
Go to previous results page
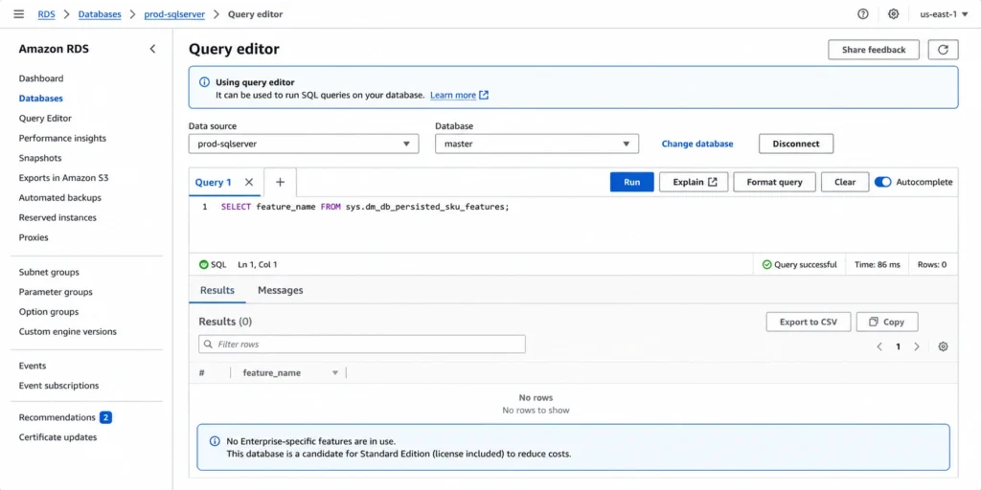point(879,346)
